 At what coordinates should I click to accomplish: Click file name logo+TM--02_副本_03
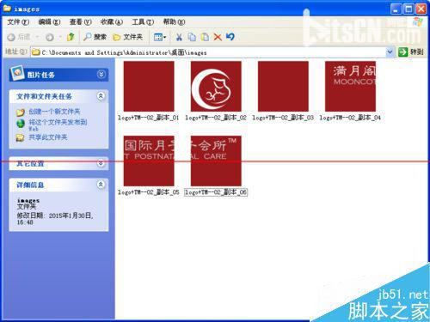[x=283, y=118]
